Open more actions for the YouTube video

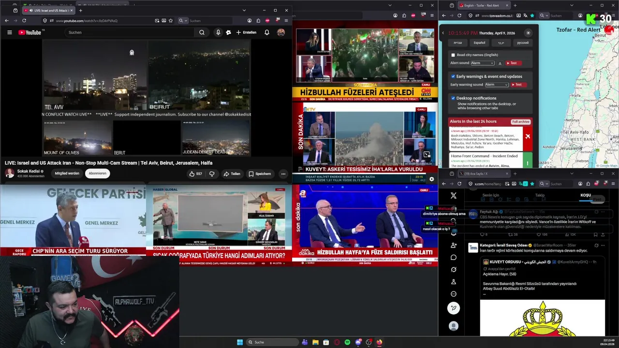[283, 174]
